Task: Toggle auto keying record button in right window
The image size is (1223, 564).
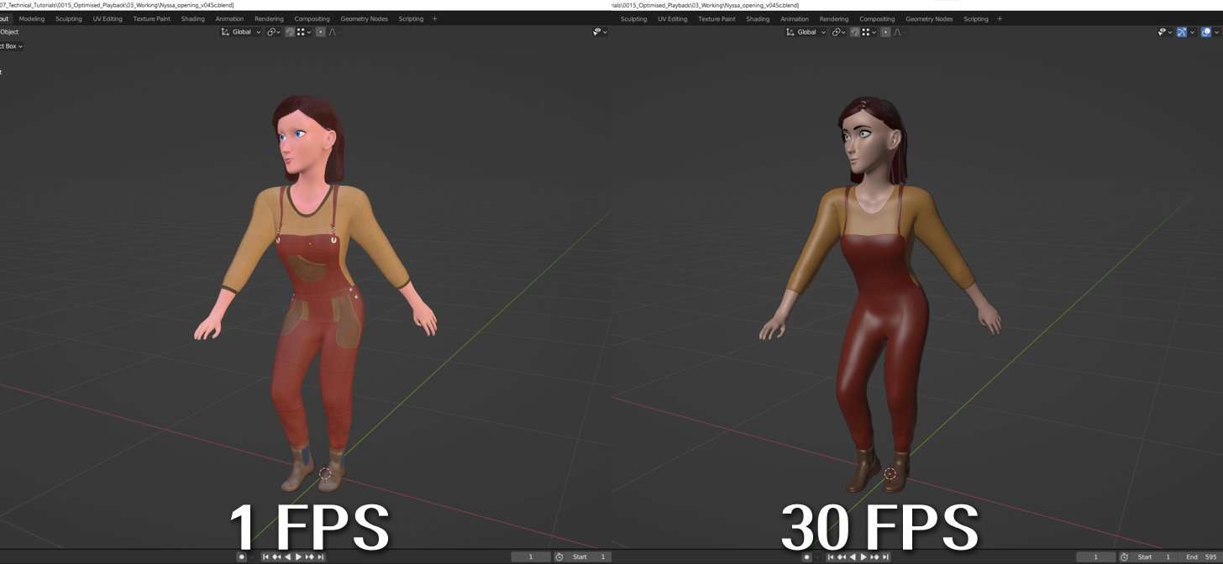Action: click(806, 556)
